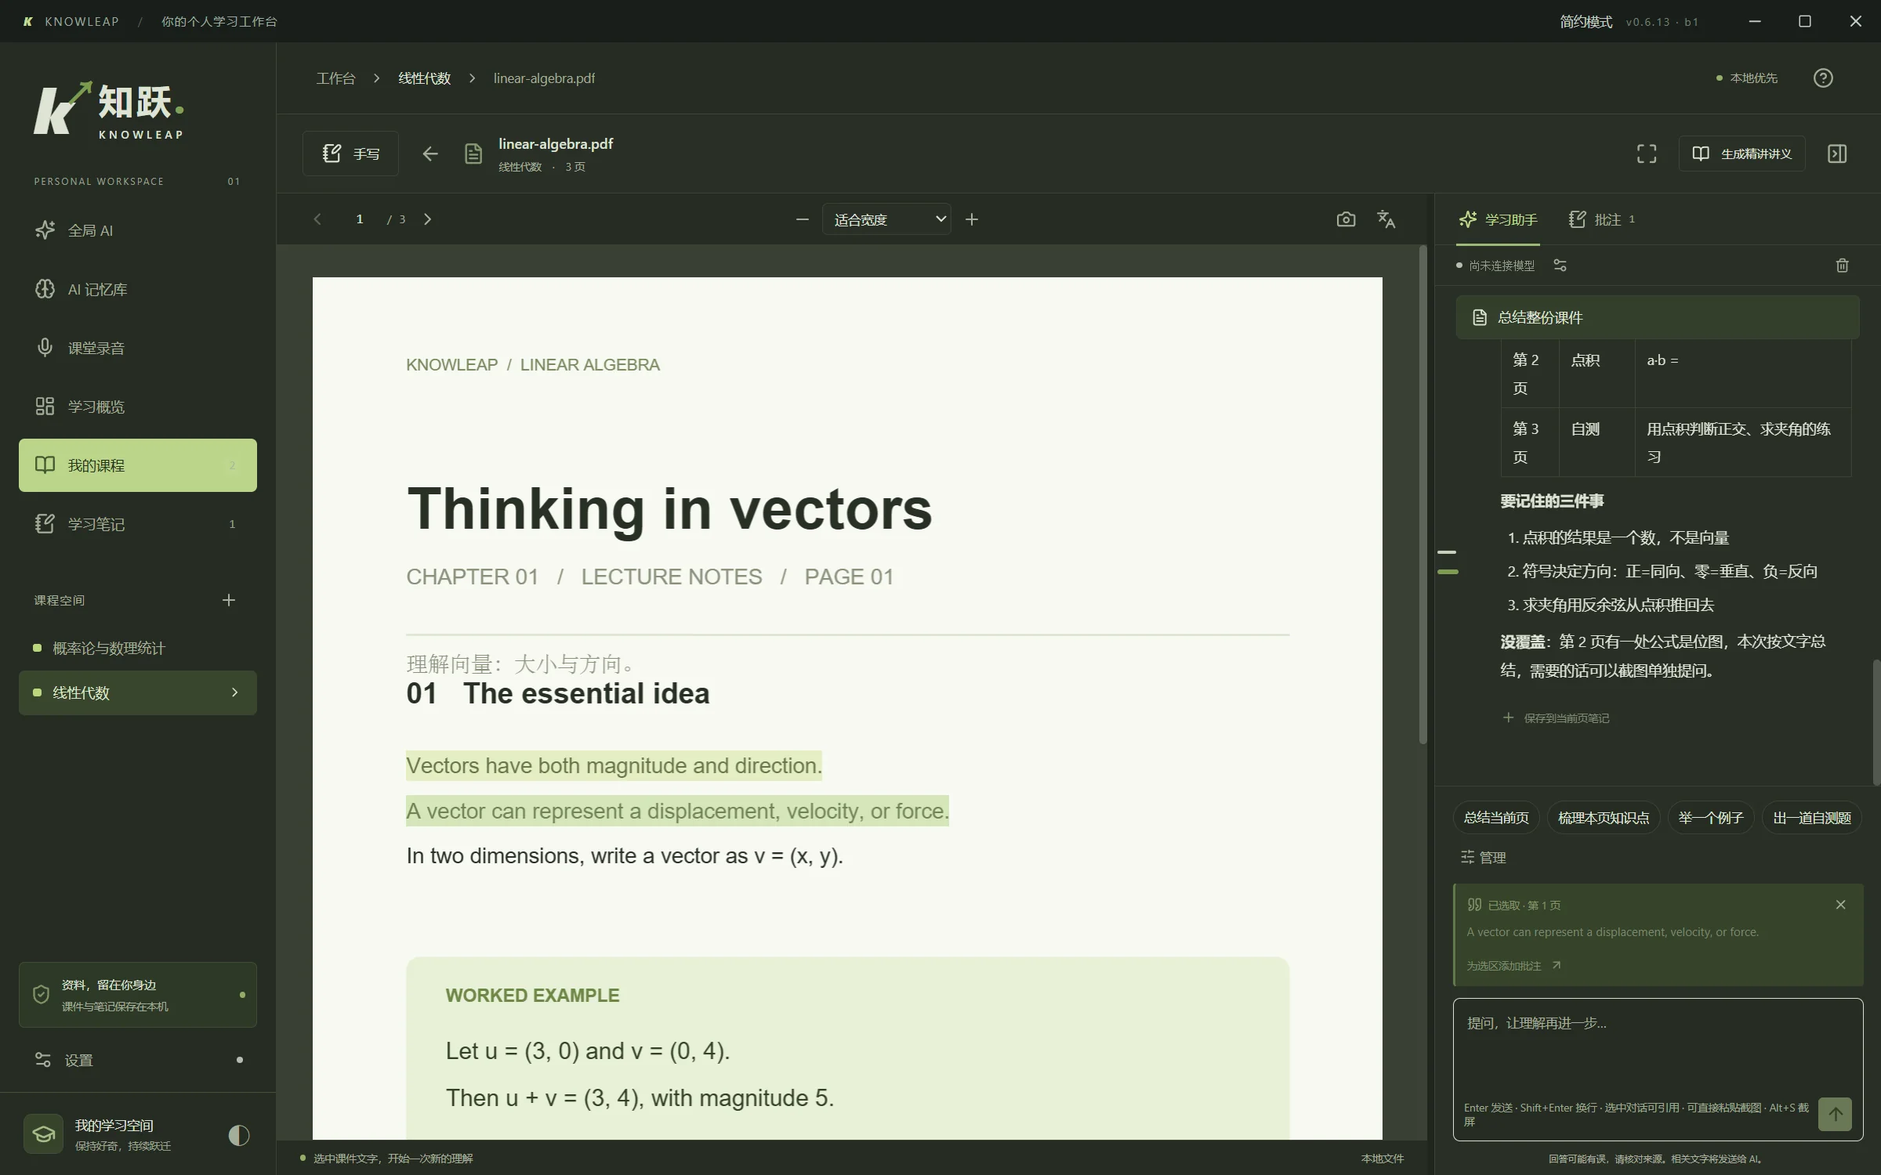
Task: Open the translate tool icon
Action: point(1386,219)
